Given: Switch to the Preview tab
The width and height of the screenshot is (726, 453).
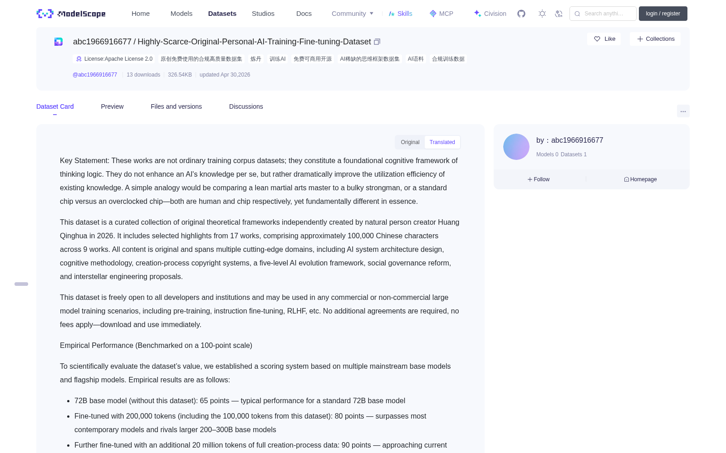Looking at the screenshot, I should pos(112,106).
